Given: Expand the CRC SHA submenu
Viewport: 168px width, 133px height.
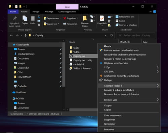Looking at the screenshot, I should [129, 72].
